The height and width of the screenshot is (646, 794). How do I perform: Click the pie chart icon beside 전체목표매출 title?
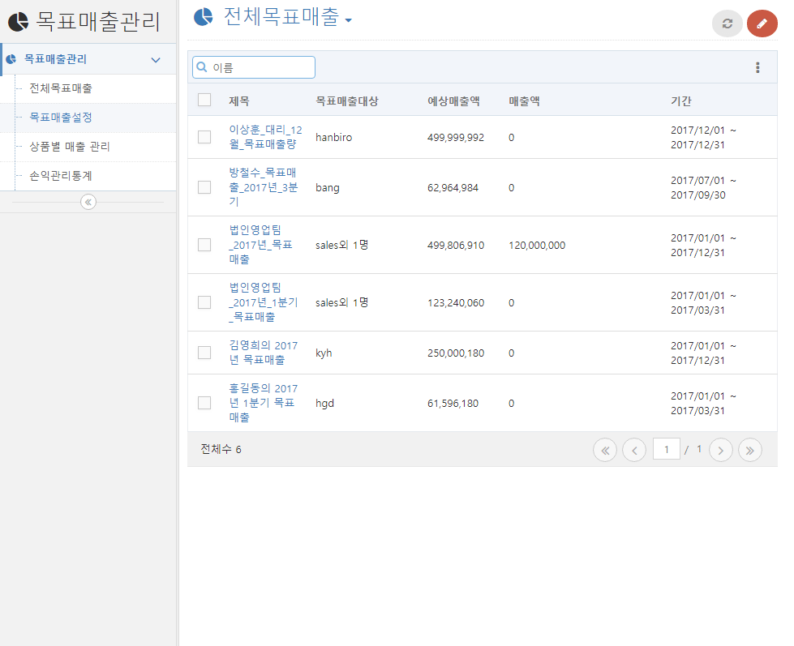click(x=204, y=17)
